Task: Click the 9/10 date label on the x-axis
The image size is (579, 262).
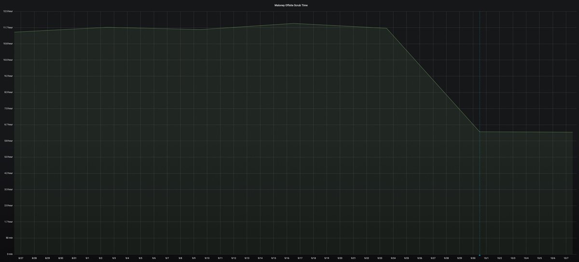Action: click(x=207, y=259)
